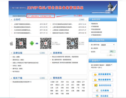Open the 2011-01-12 announcement 关于对空壳类备案数据
The image size is (126, 98).
pyautogui.click(x=22, y=33)
